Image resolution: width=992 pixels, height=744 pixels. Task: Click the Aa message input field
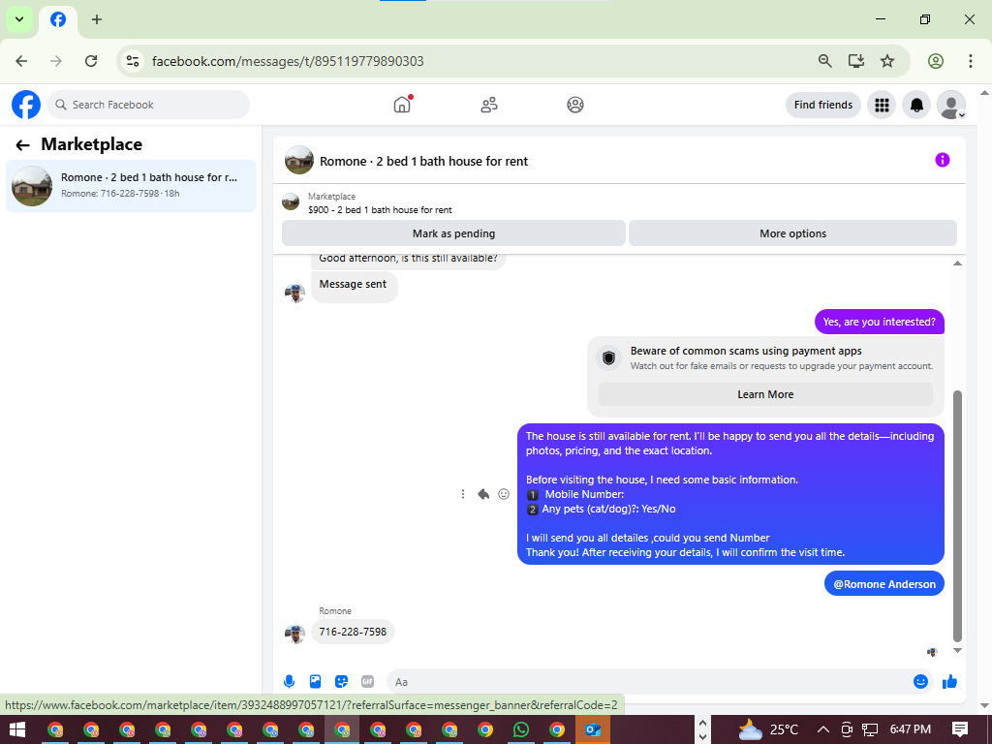[650, 681]
